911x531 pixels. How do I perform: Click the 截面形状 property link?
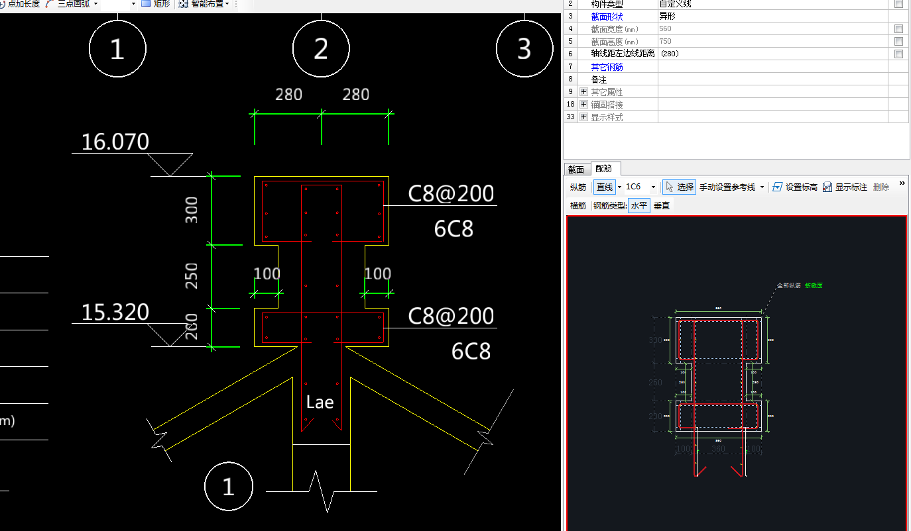click(607, 16)
